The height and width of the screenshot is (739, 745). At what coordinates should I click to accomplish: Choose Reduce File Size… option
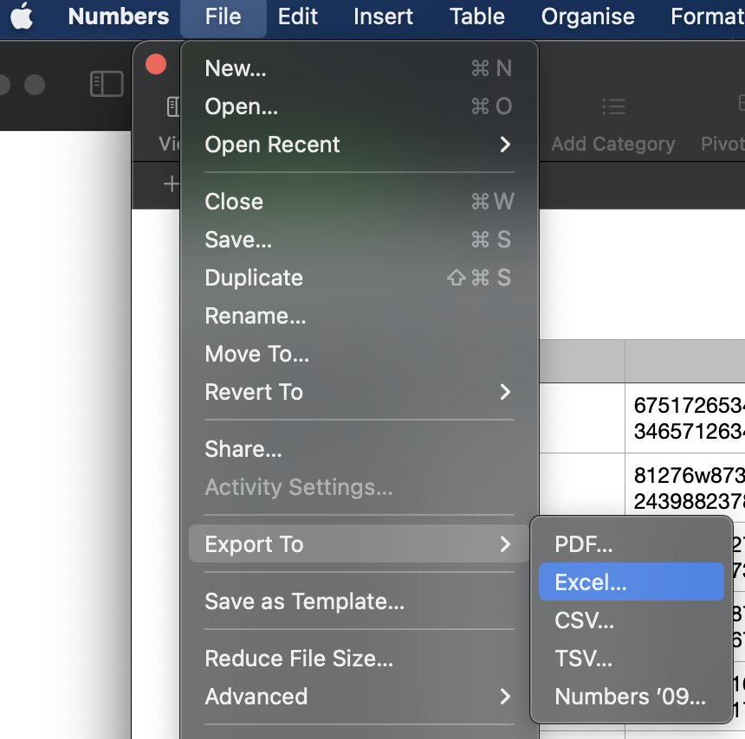click(x=360, y=659)
